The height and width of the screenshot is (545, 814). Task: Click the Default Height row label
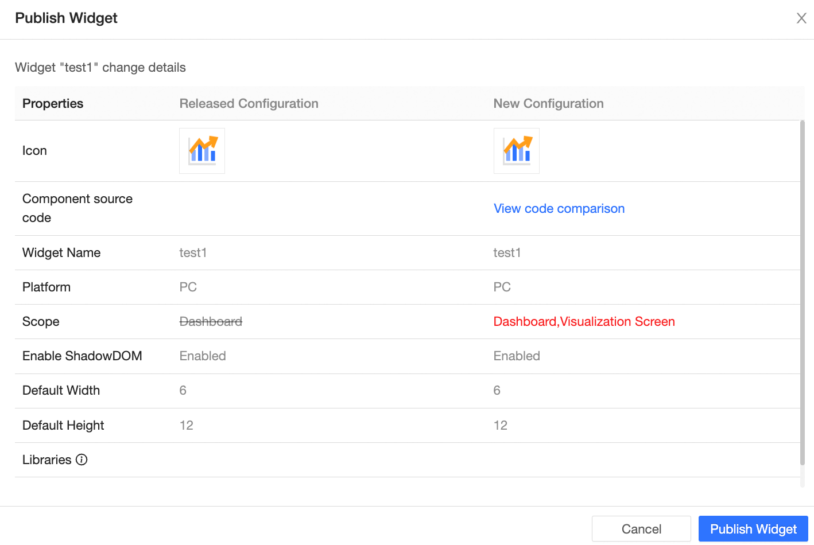63,426
